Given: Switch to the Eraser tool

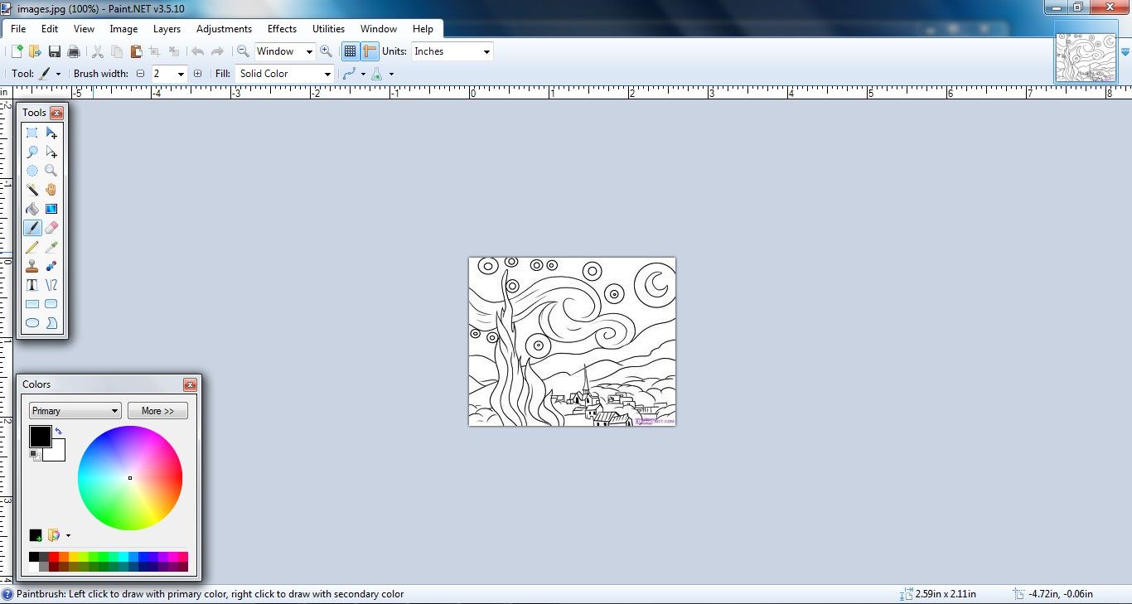Looking at the screenshot, I should click(51, 228).
